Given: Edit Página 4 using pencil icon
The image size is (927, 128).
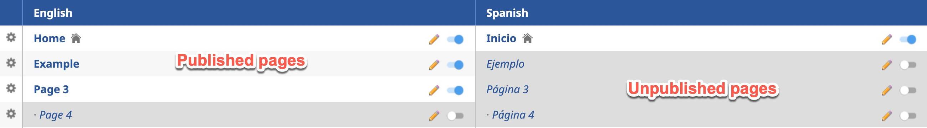Looking at the screenshot, I should pos(887,116).
